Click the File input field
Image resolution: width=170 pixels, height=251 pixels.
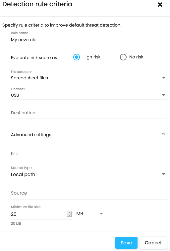pyautogui.click(x=89, y=154)
